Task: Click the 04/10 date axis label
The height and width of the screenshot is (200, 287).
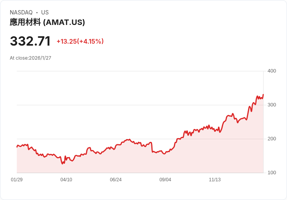Action: tap(66, 180)
